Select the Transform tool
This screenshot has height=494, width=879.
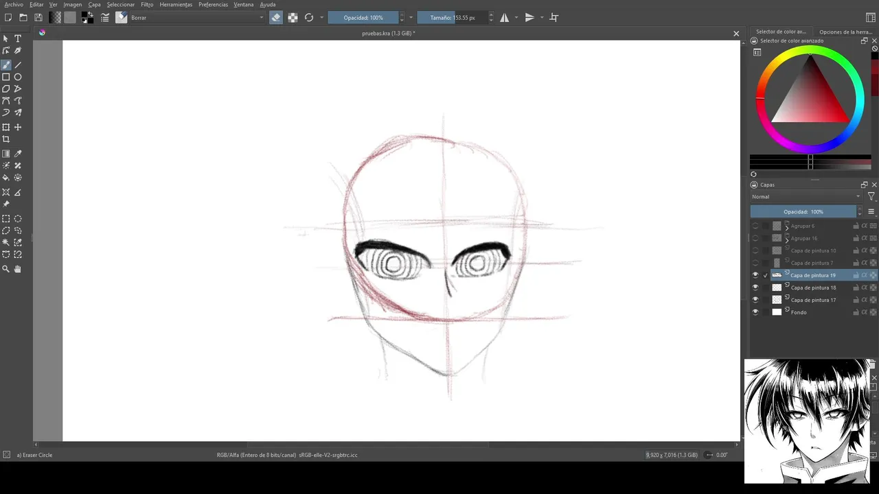[6, 127]
